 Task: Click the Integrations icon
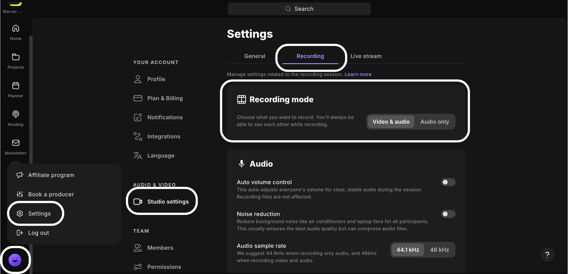click(138, 136)
